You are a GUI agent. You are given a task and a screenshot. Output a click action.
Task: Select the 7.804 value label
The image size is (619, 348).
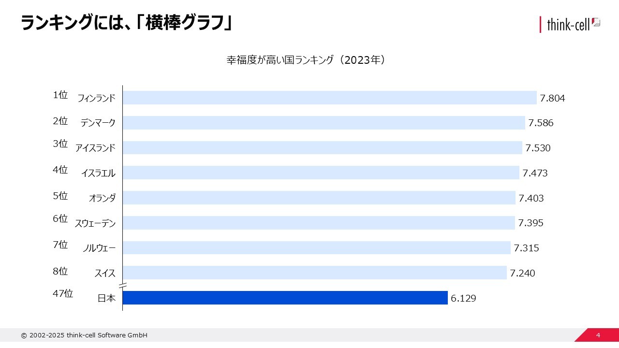(x=552, y=98)
